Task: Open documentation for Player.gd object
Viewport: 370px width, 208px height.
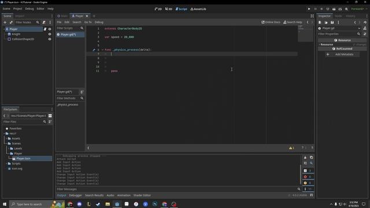Action: [x=365, y=28]
